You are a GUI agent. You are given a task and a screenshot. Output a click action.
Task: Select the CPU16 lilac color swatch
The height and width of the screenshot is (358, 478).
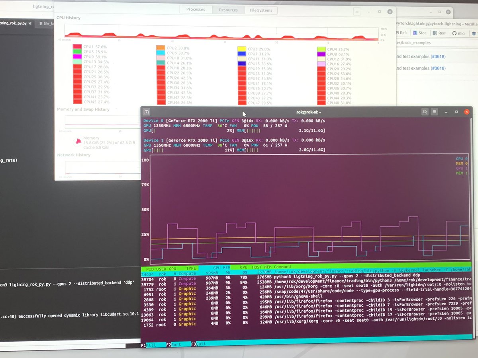coord(321,64)
